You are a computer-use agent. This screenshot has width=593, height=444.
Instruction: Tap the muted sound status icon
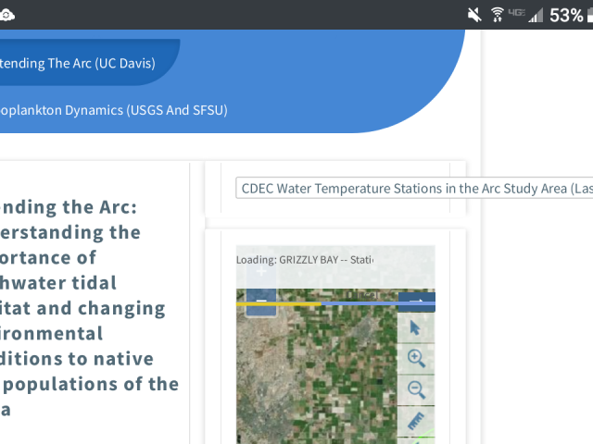(474, 15)
